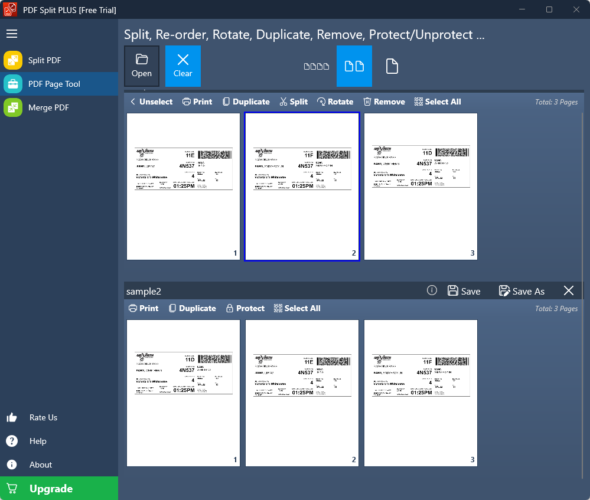Image resolution: width=590 pixels, height=500 pixels.
Task: Switch to single-page view
Action: [x=392, y=66]
